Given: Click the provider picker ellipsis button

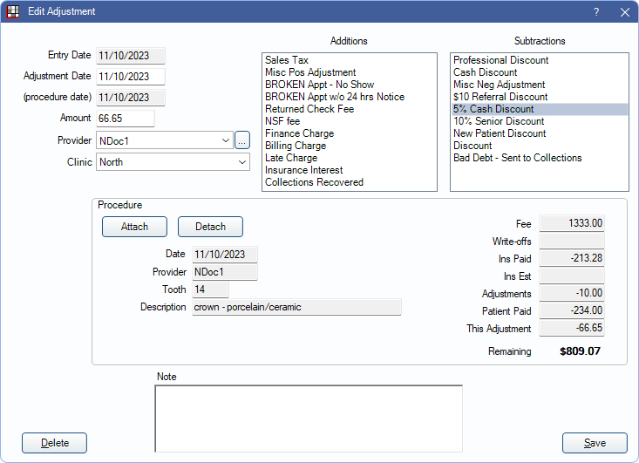Looking at the screenshot, I should [242, 140].
